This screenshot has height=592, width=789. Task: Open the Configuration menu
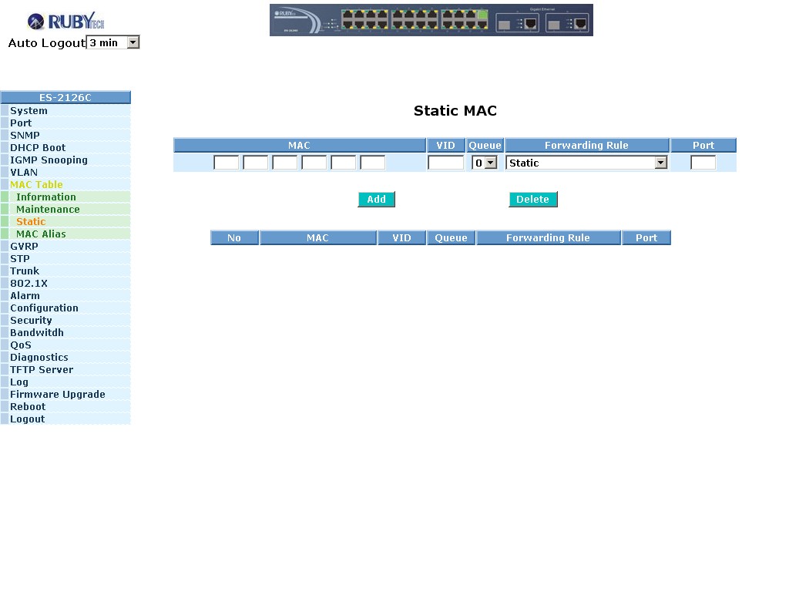66,308
